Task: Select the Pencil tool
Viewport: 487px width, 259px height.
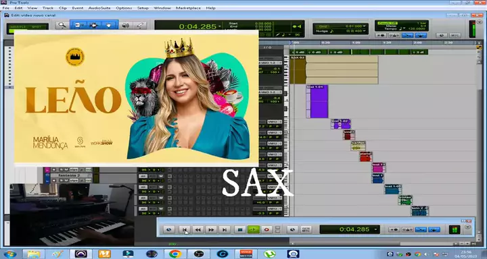Action: tap(140, 26)
